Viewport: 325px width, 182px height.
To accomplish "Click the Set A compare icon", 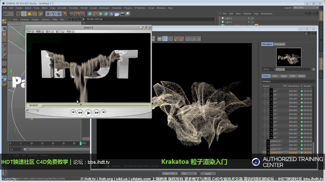I will pos(176,39).
